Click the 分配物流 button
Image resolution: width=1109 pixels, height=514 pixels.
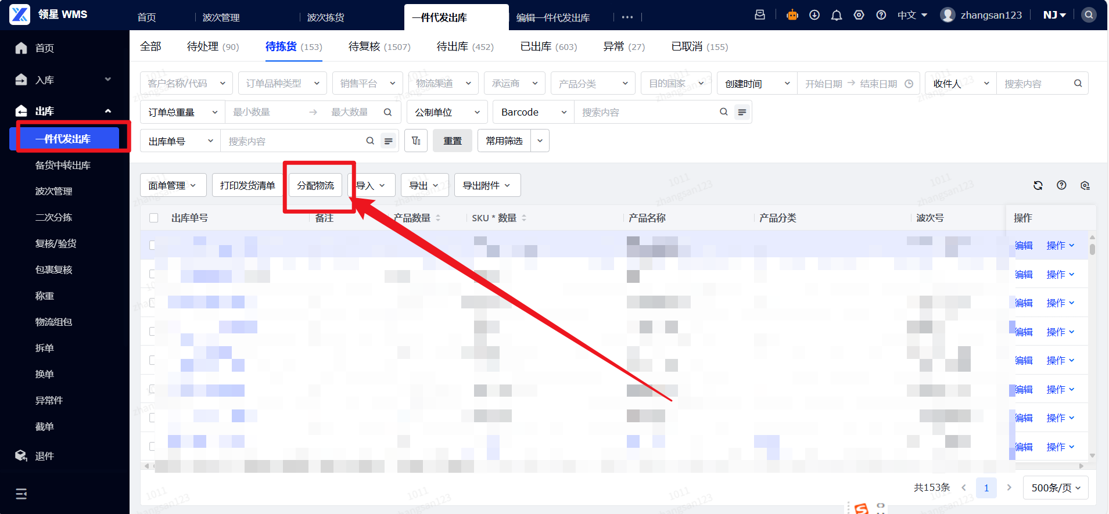point(315,185)
